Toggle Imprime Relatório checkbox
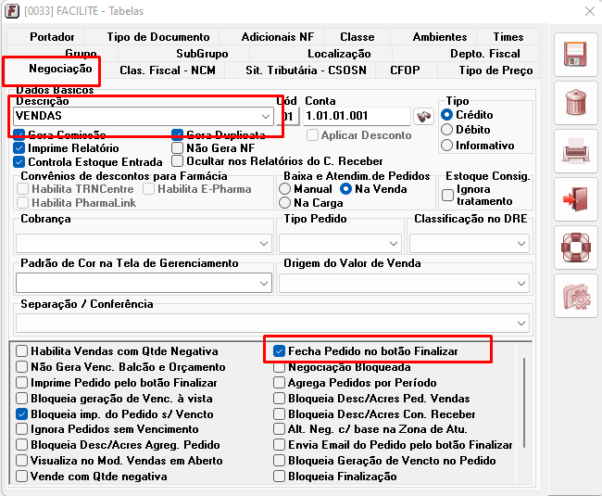This screenshot has height=496, width=602. coord(19,148)
